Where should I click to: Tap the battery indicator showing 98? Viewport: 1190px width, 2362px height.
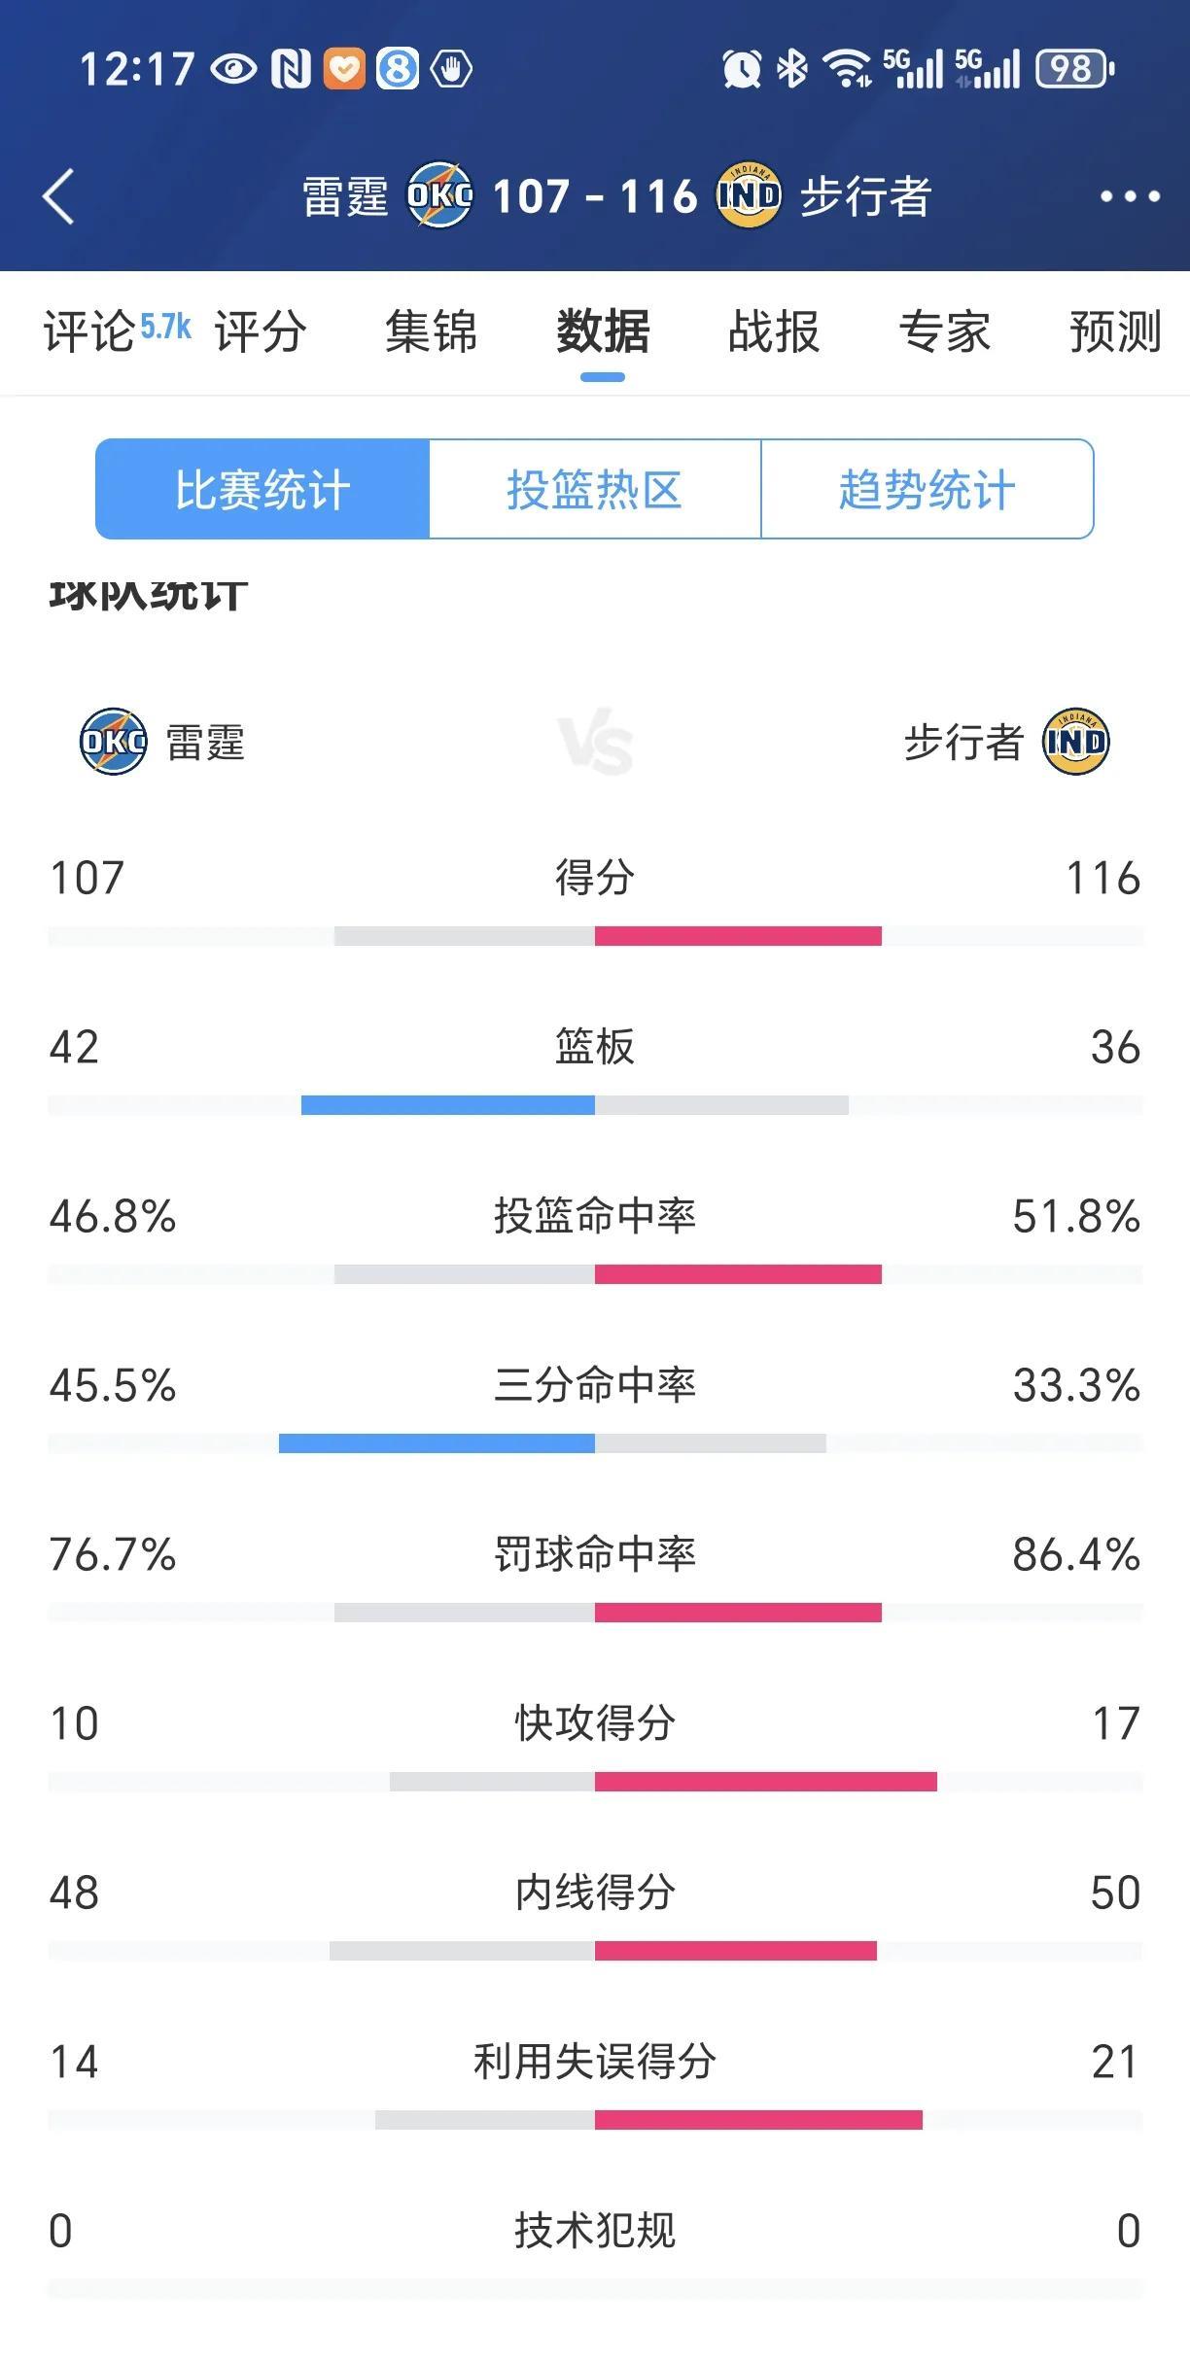pos(1074,69)
